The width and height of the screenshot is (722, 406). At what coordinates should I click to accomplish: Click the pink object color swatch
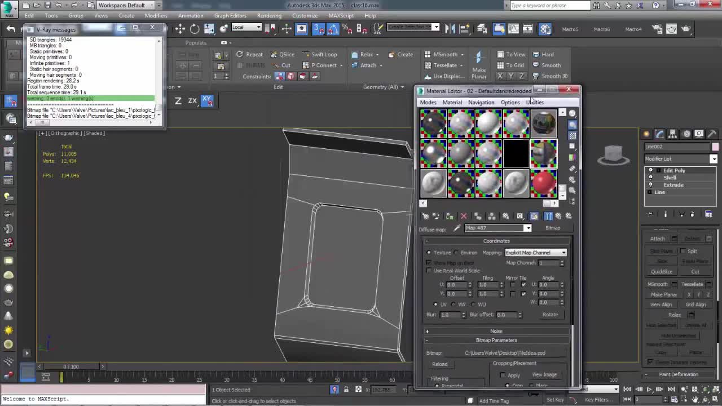coord(715,147)
